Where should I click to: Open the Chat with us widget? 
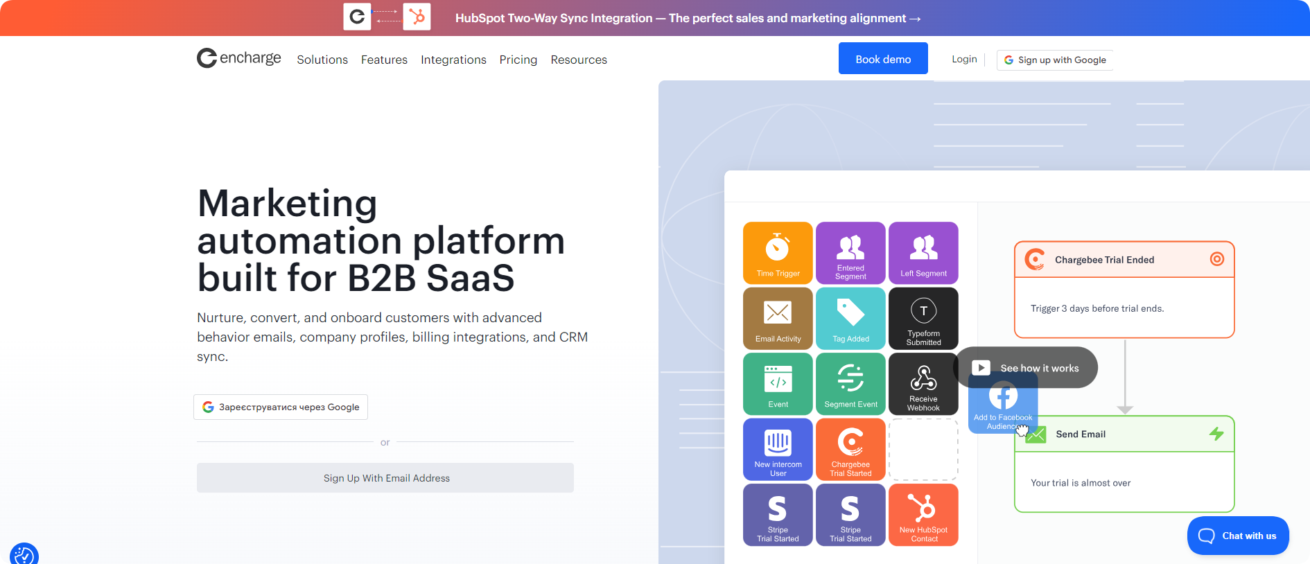tap(1238, 536)
